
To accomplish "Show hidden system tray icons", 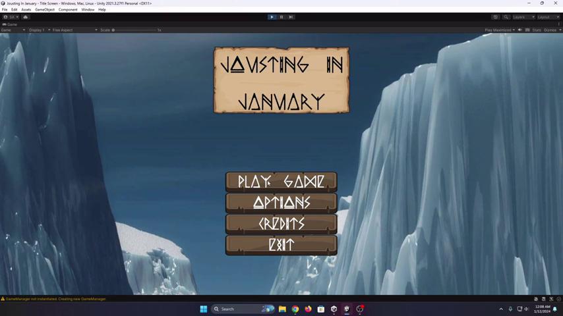I will [501, 309].
